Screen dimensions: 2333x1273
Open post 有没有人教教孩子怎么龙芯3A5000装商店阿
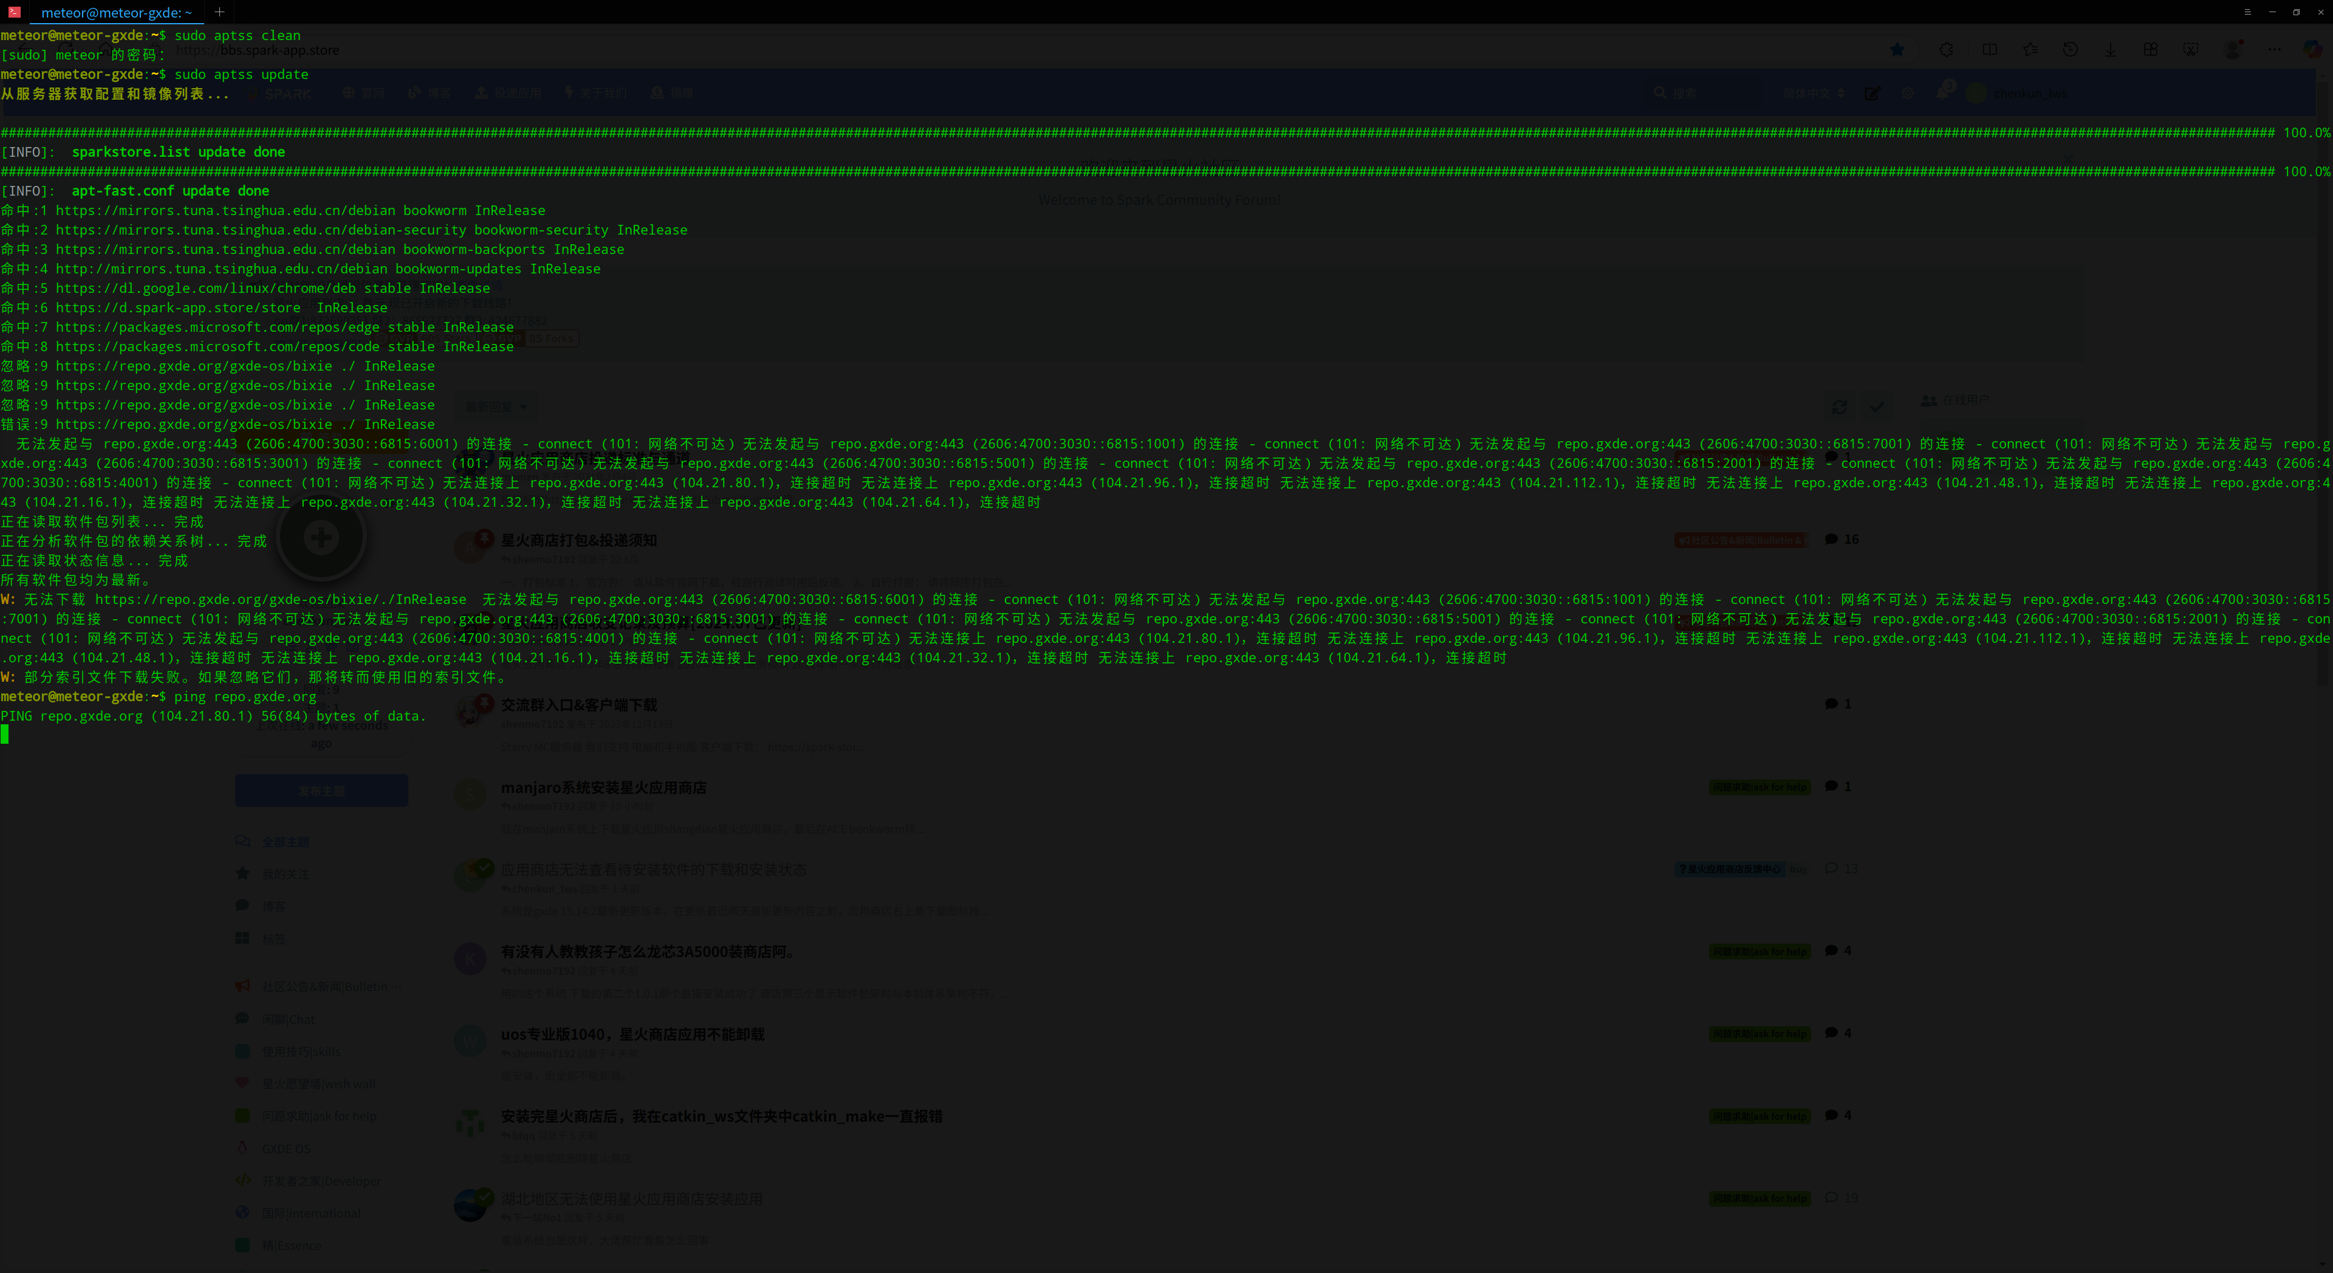(x=649, y=952)
